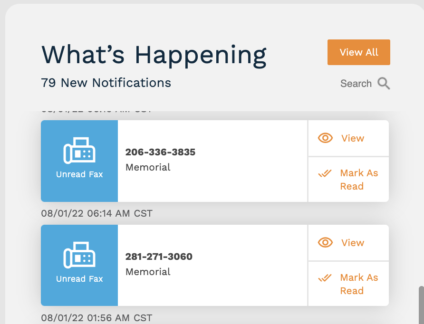424x324 pixels.
Task: Click the Unread Fax tile for 281-271-3060
Action: click(79, 266)
